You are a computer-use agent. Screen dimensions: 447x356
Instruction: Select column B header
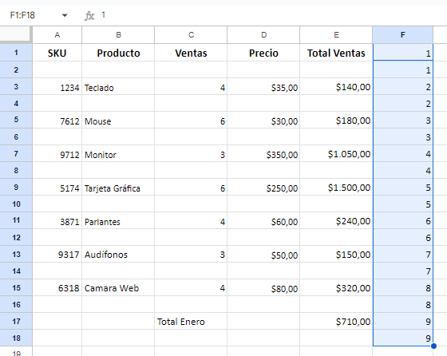tap(118, 35)
